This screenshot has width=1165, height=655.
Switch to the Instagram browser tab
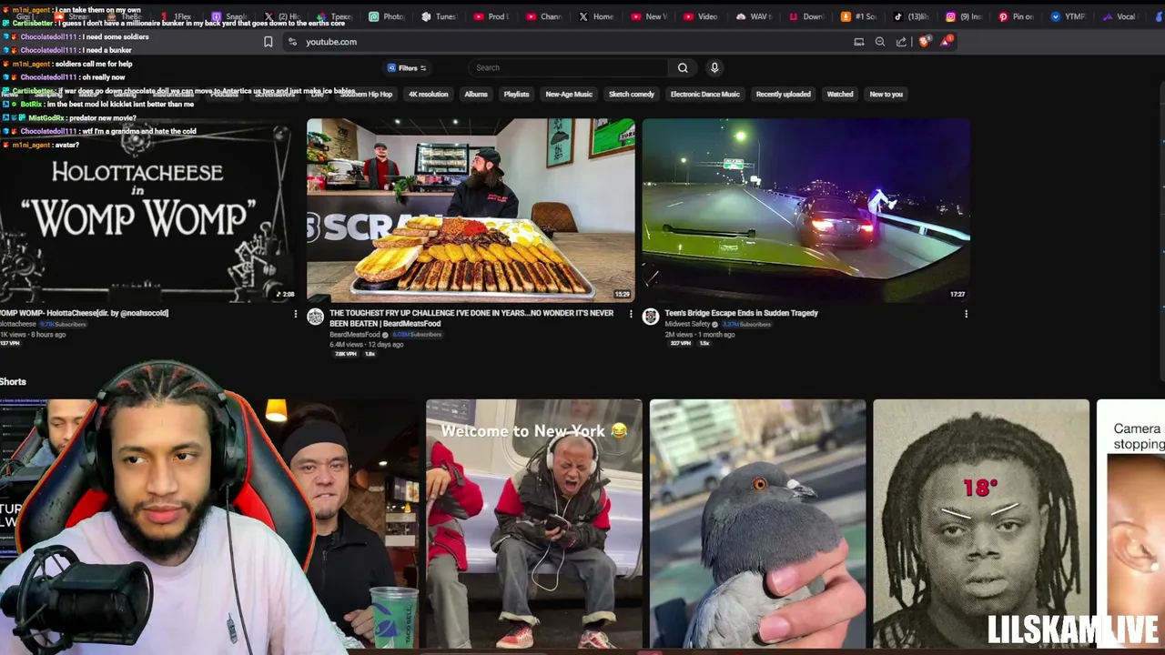tap(964, 16)
